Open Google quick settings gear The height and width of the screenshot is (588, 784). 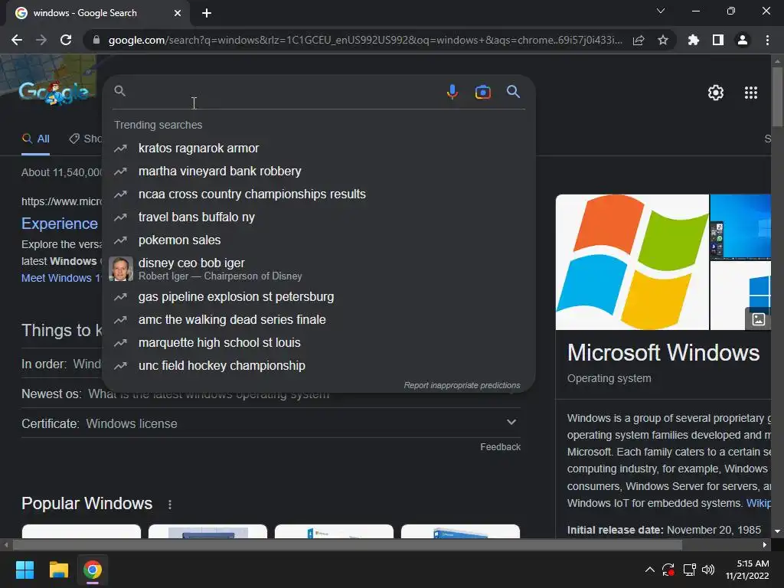716,93
